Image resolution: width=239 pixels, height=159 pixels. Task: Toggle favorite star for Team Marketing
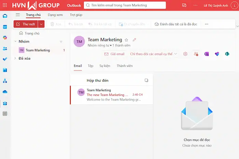click(x=126, y=40)
